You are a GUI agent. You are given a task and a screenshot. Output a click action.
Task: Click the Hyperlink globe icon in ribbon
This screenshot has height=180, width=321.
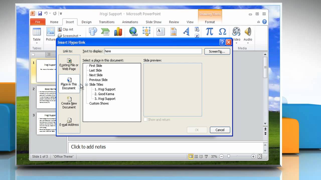(x=133, y=32)
